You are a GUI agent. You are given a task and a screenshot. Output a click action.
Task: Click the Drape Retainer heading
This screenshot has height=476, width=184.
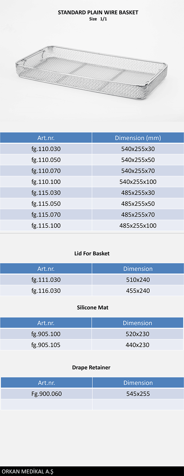91,368
